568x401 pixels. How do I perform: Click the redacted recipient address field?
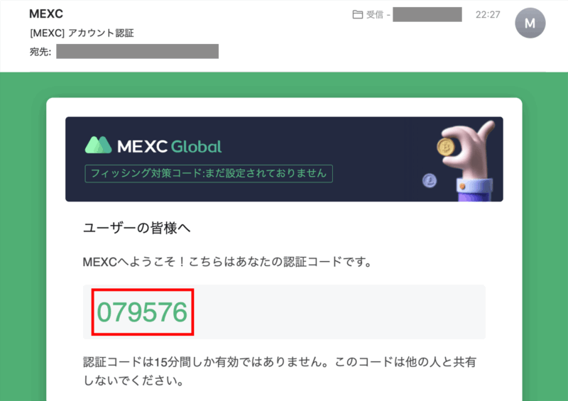[137, 51]
